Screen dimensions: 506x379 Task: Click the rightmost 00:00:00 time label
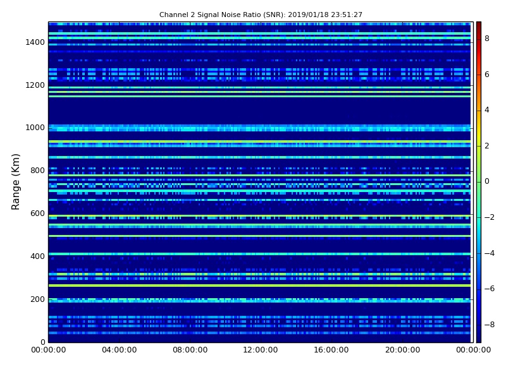click(473, 350)
